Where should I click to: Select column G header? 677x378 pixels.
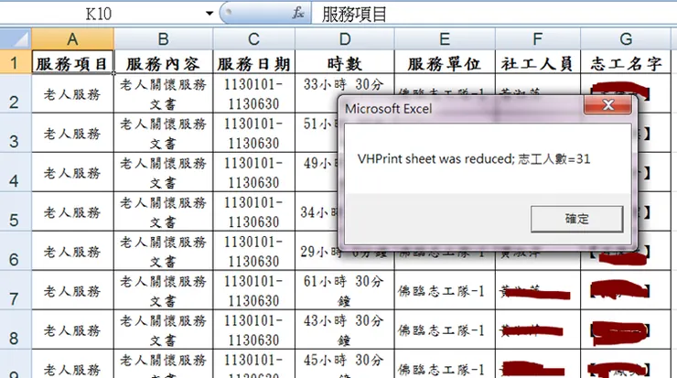[x=626, y=39]
